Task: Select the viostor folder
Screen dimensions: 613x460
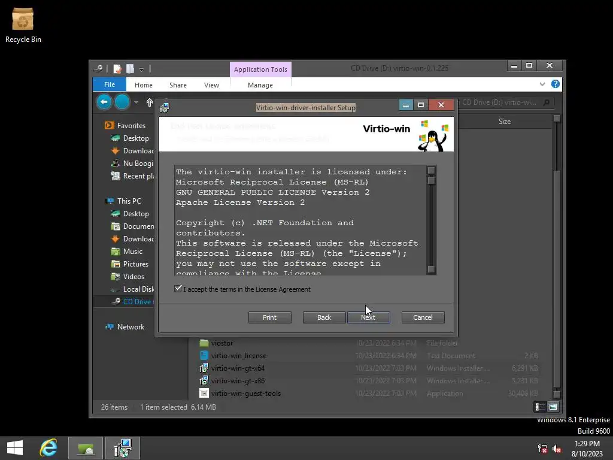Action: [216, 343]
